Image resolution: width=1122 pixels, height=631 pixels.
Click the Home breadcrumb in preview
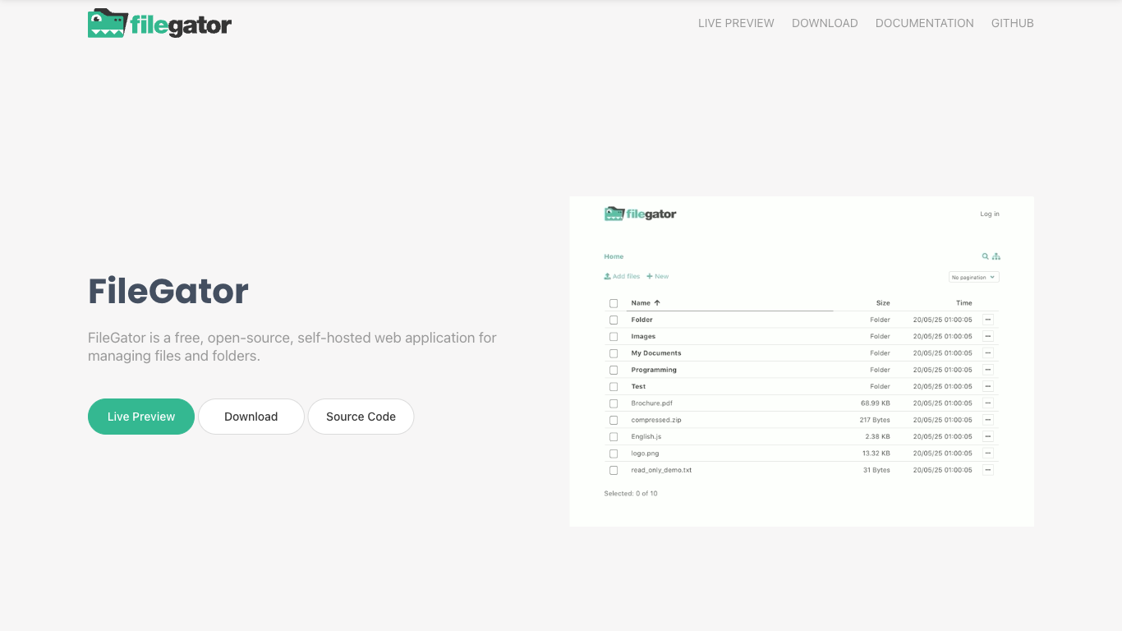[614, 256]
